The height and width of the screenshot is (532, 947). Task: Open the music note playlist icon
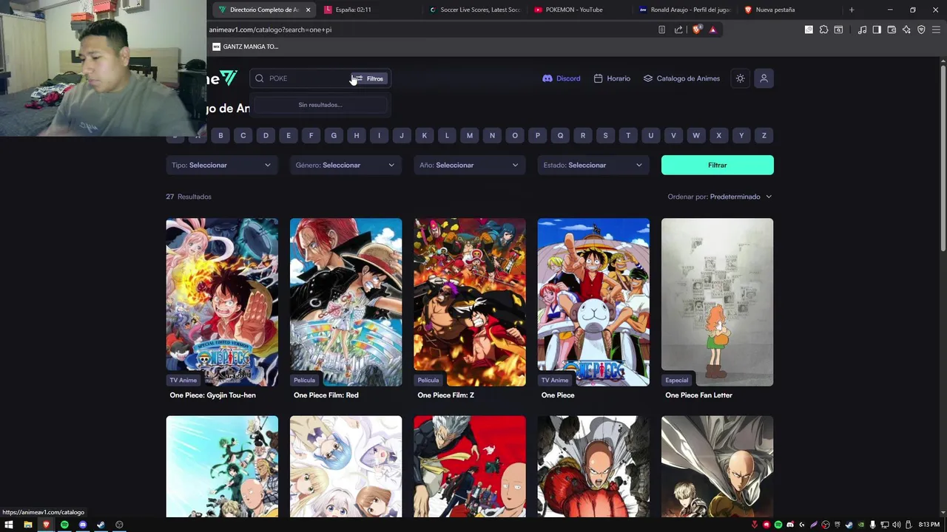[x=862, y=30]
